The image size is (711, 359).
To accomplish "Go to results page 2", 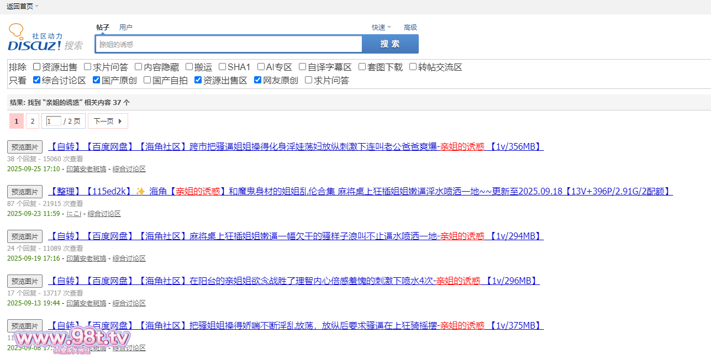I will (32, 121).
